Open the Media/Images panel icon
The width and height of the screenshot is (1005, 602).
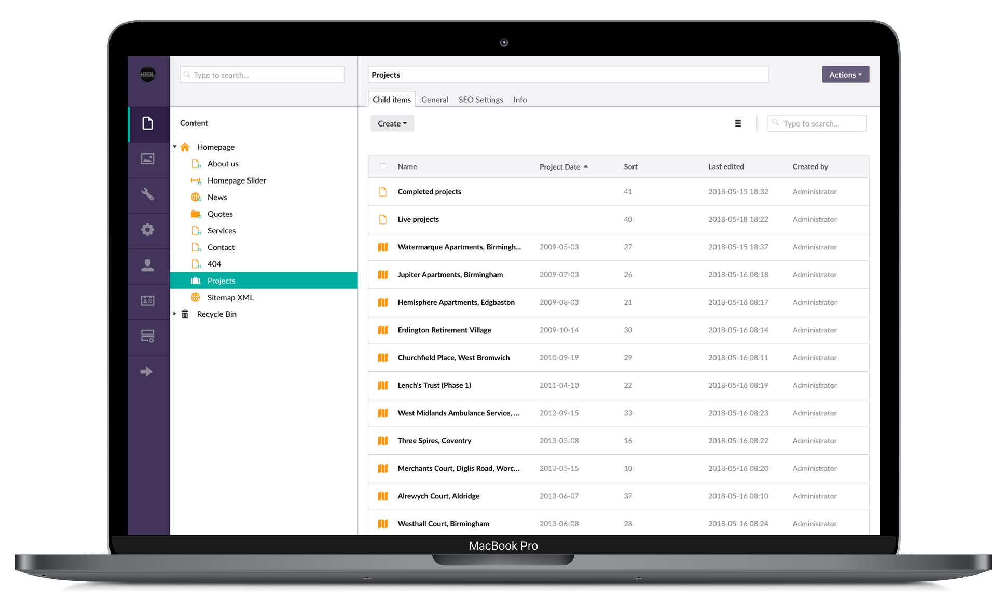click(147, 158)
